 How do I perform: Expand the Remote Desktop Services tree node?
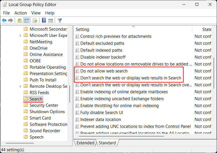[x=20, y=86]
